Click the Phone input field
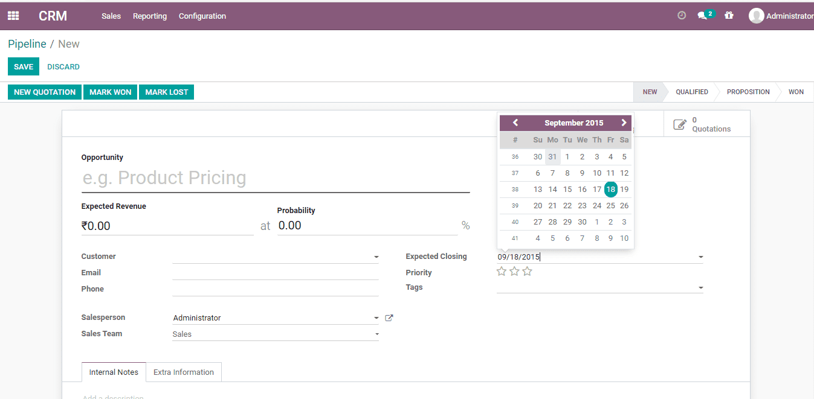This screenshot has height=399, width=814. (275, 289)
